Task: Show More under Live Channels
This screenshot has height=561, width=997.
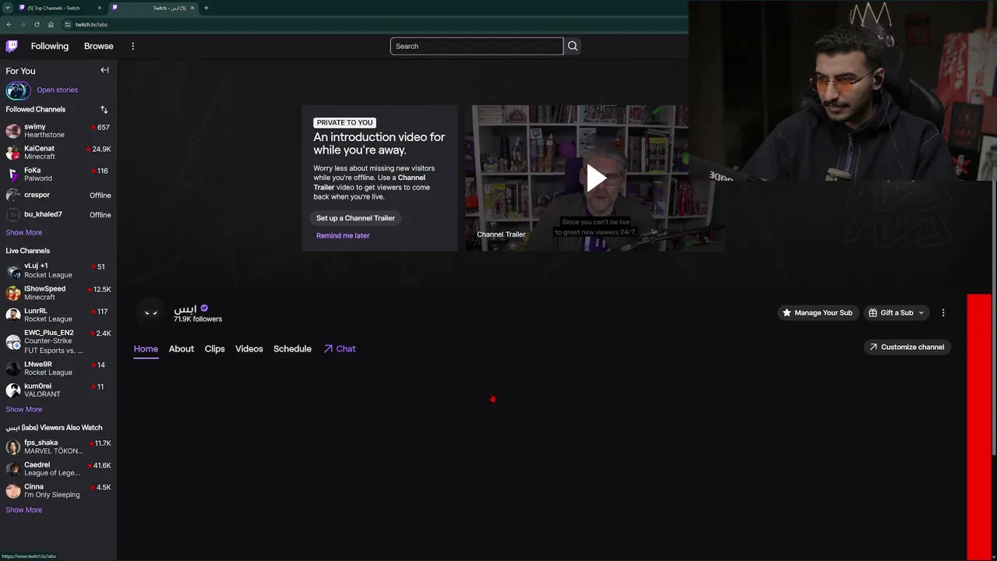Action: 24,409
